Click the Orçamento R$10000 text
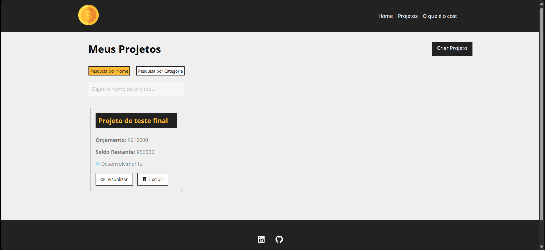Viewport: 545px width, 250px height. [x=122, y=140]
